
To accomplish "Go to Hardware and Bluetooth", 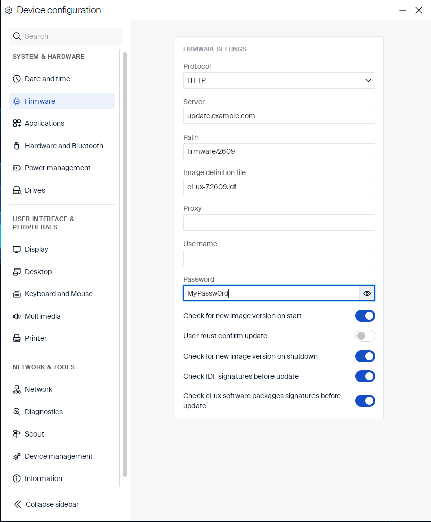I will tap(62, 146).
